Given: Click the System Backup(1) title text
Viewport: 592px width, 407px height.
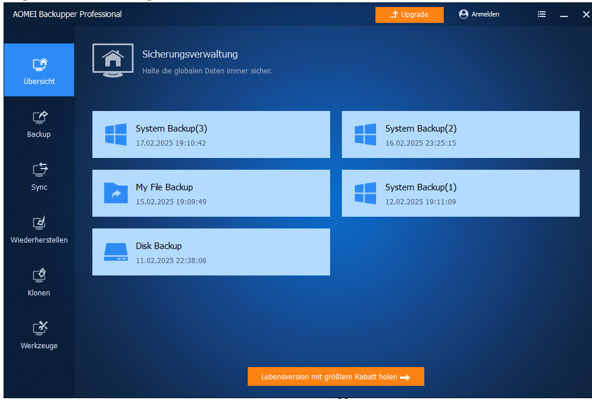Looking at the screenshot, I should pos(421,187).
